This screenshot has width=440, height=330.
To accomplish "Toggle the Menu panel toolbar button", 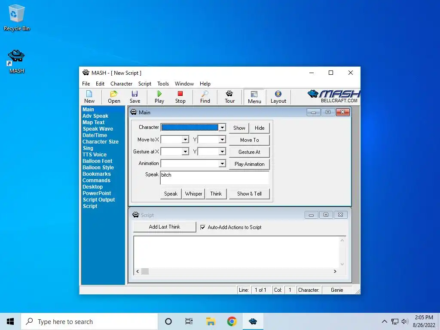I will point(254,97).
